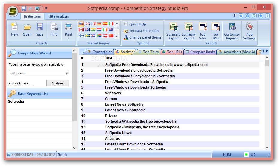
Task: Select the Netherlands flag market region
Action: [99, 30]
